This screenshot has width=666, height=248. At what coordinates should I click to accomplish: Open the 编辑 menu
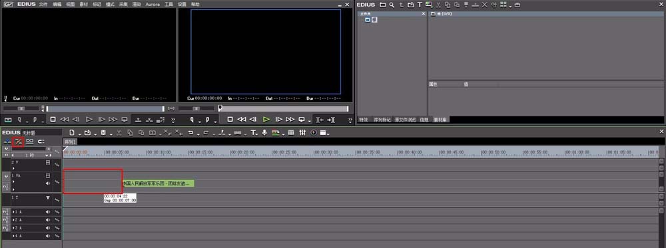tap(57, 4)
